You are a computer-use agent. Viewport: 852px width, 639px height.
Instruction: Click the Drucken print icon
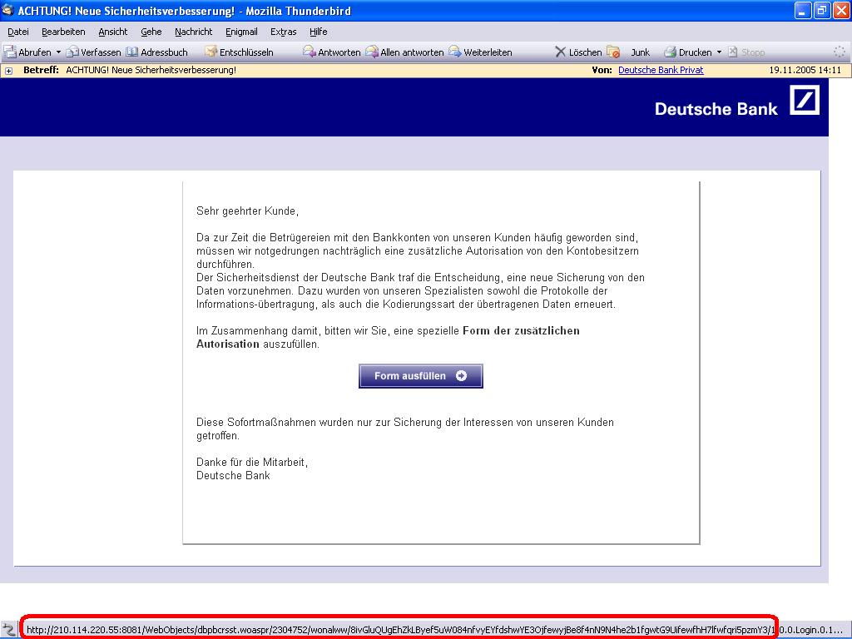(670, 52)
